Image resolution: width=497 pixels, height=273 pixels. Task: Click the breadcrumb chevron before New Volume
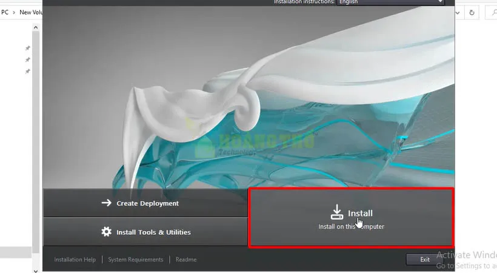(x=14, y=12)
